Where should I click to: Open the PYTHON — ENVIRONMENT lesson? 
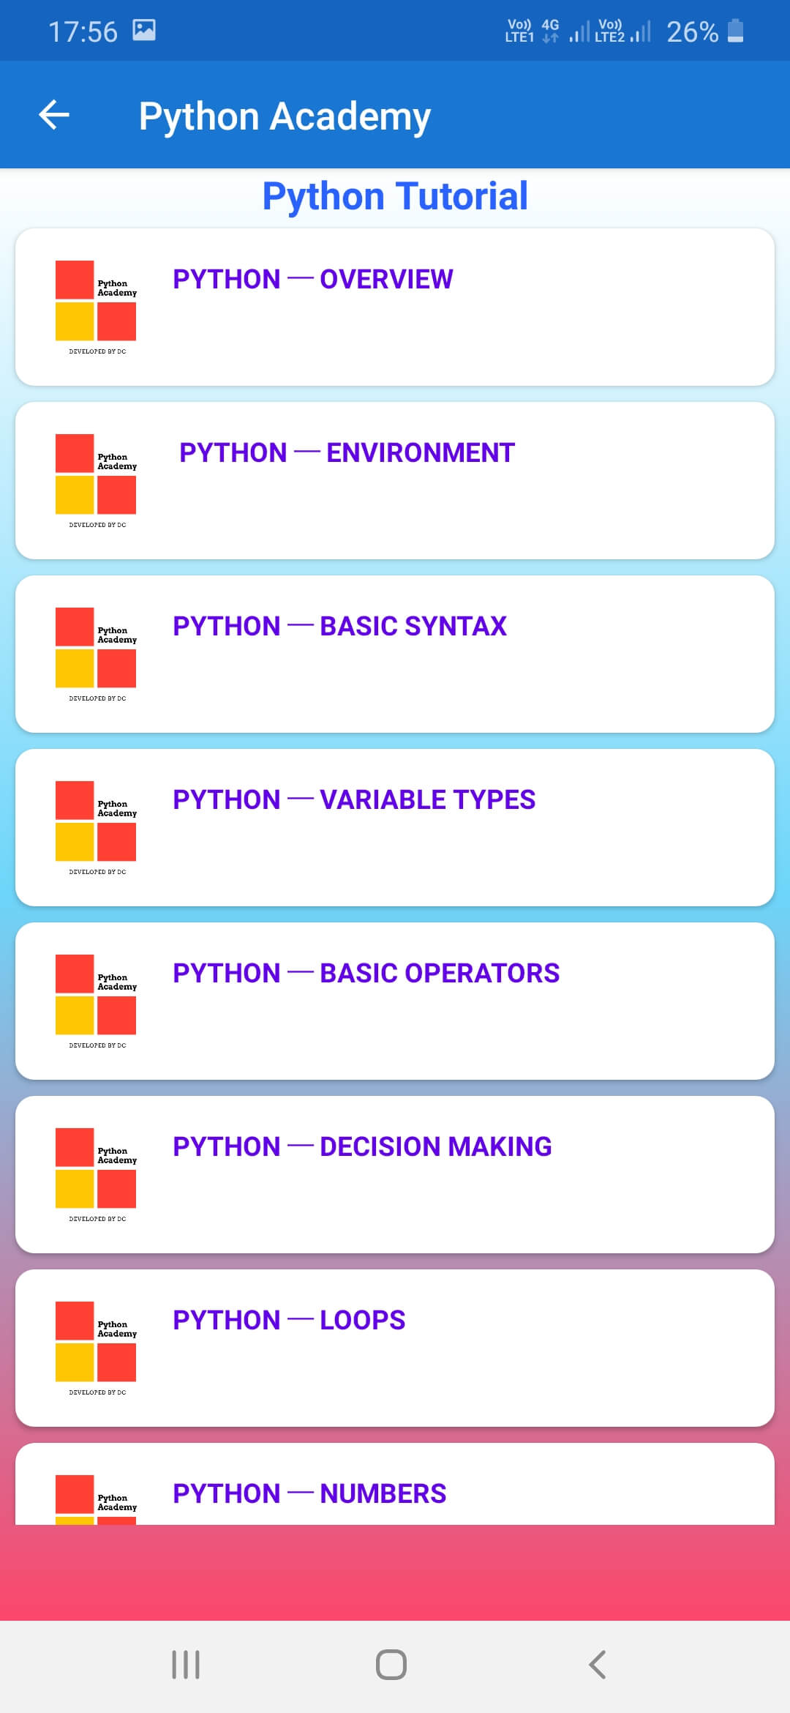(x=347, y=452)
